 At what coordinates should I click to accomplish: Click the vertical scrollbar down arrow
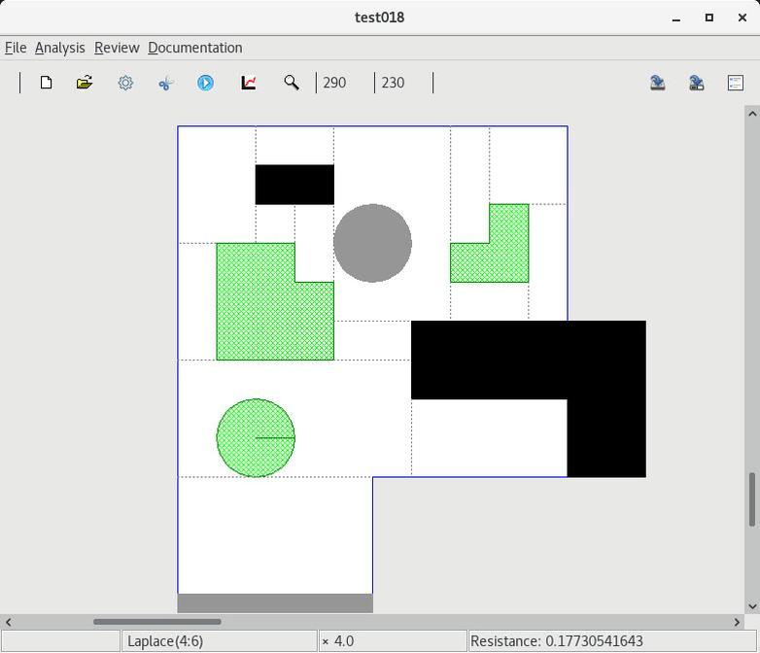[752, 606]
